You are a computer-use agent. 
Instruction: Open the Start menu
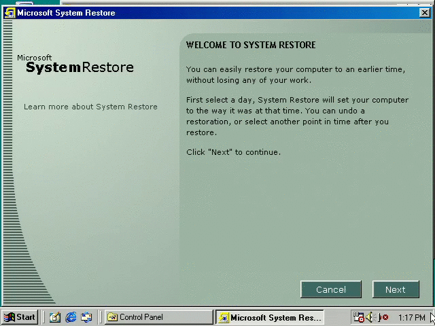20,317
